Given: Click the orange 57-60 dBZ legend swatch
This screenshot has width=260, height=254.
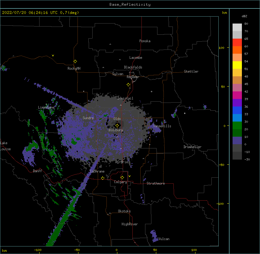Looking at the screenshot, I should (x=237, y=50).
